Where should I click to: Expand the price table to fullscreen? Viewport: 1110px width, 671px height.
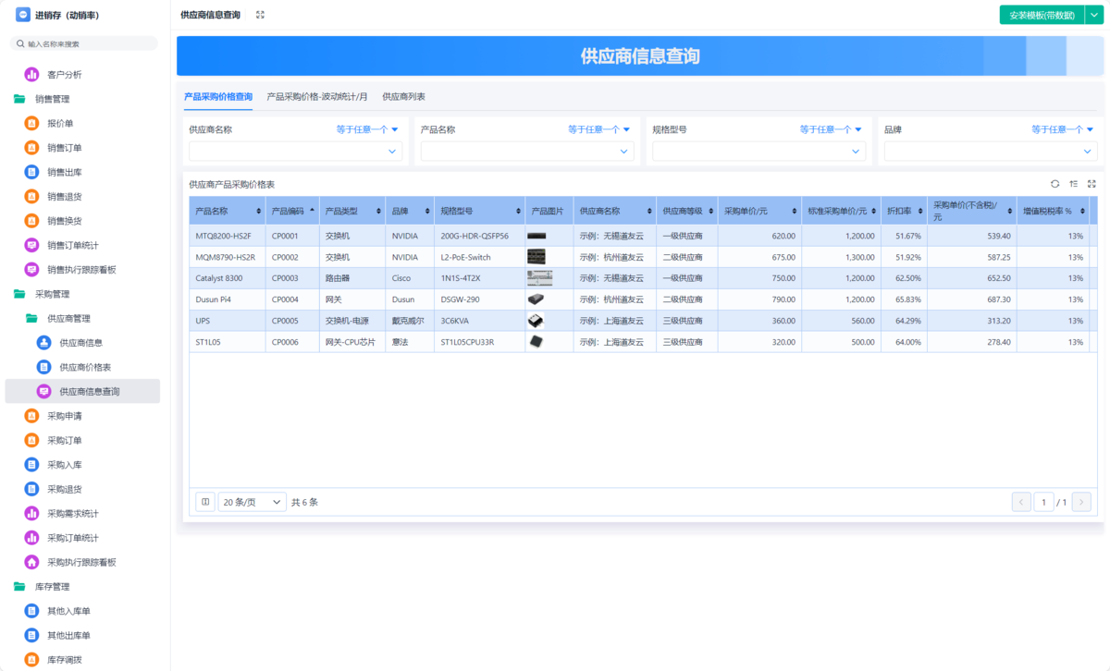1091,184
